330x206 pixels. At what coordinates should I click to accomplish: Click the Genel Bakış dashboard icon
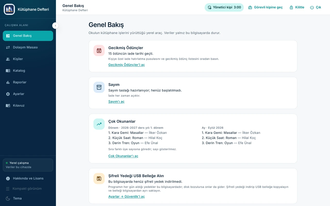point(8,36)
